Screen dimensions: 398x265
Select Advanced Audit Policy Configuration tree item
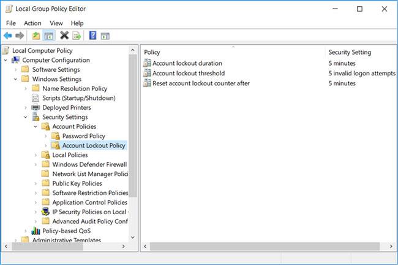90,221
